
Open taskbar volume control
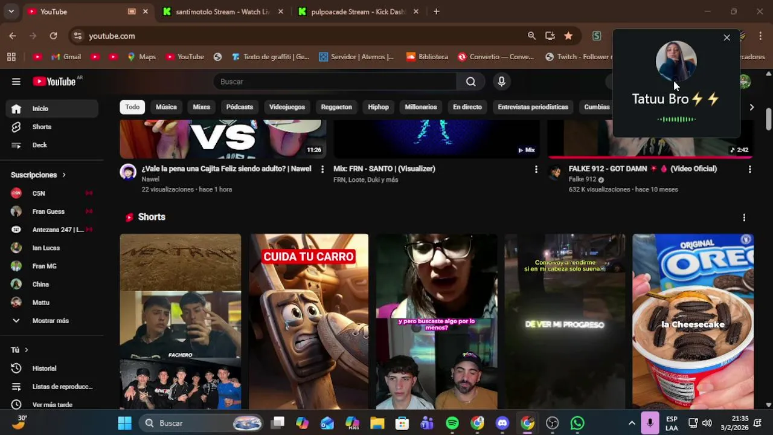[x=707, y=423]
